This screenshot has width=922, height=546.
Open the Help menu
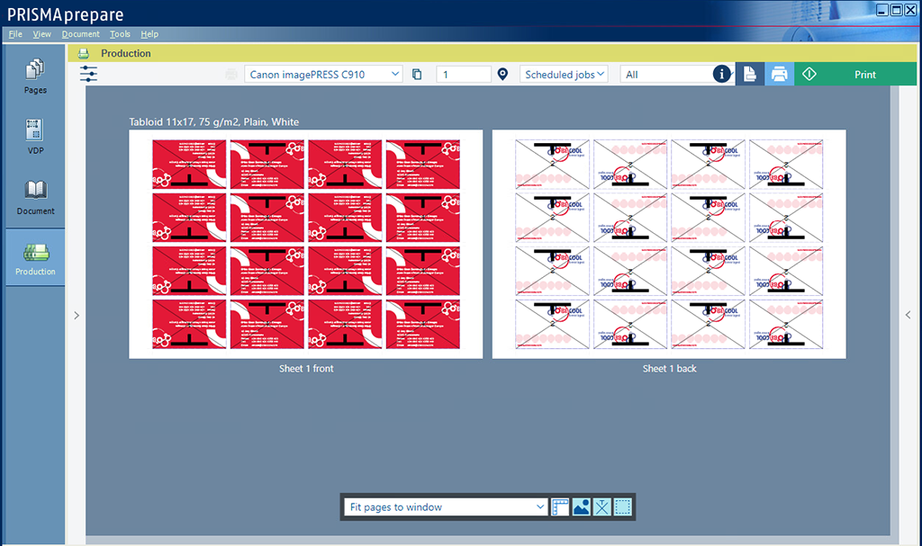click(x=149, y=34)
